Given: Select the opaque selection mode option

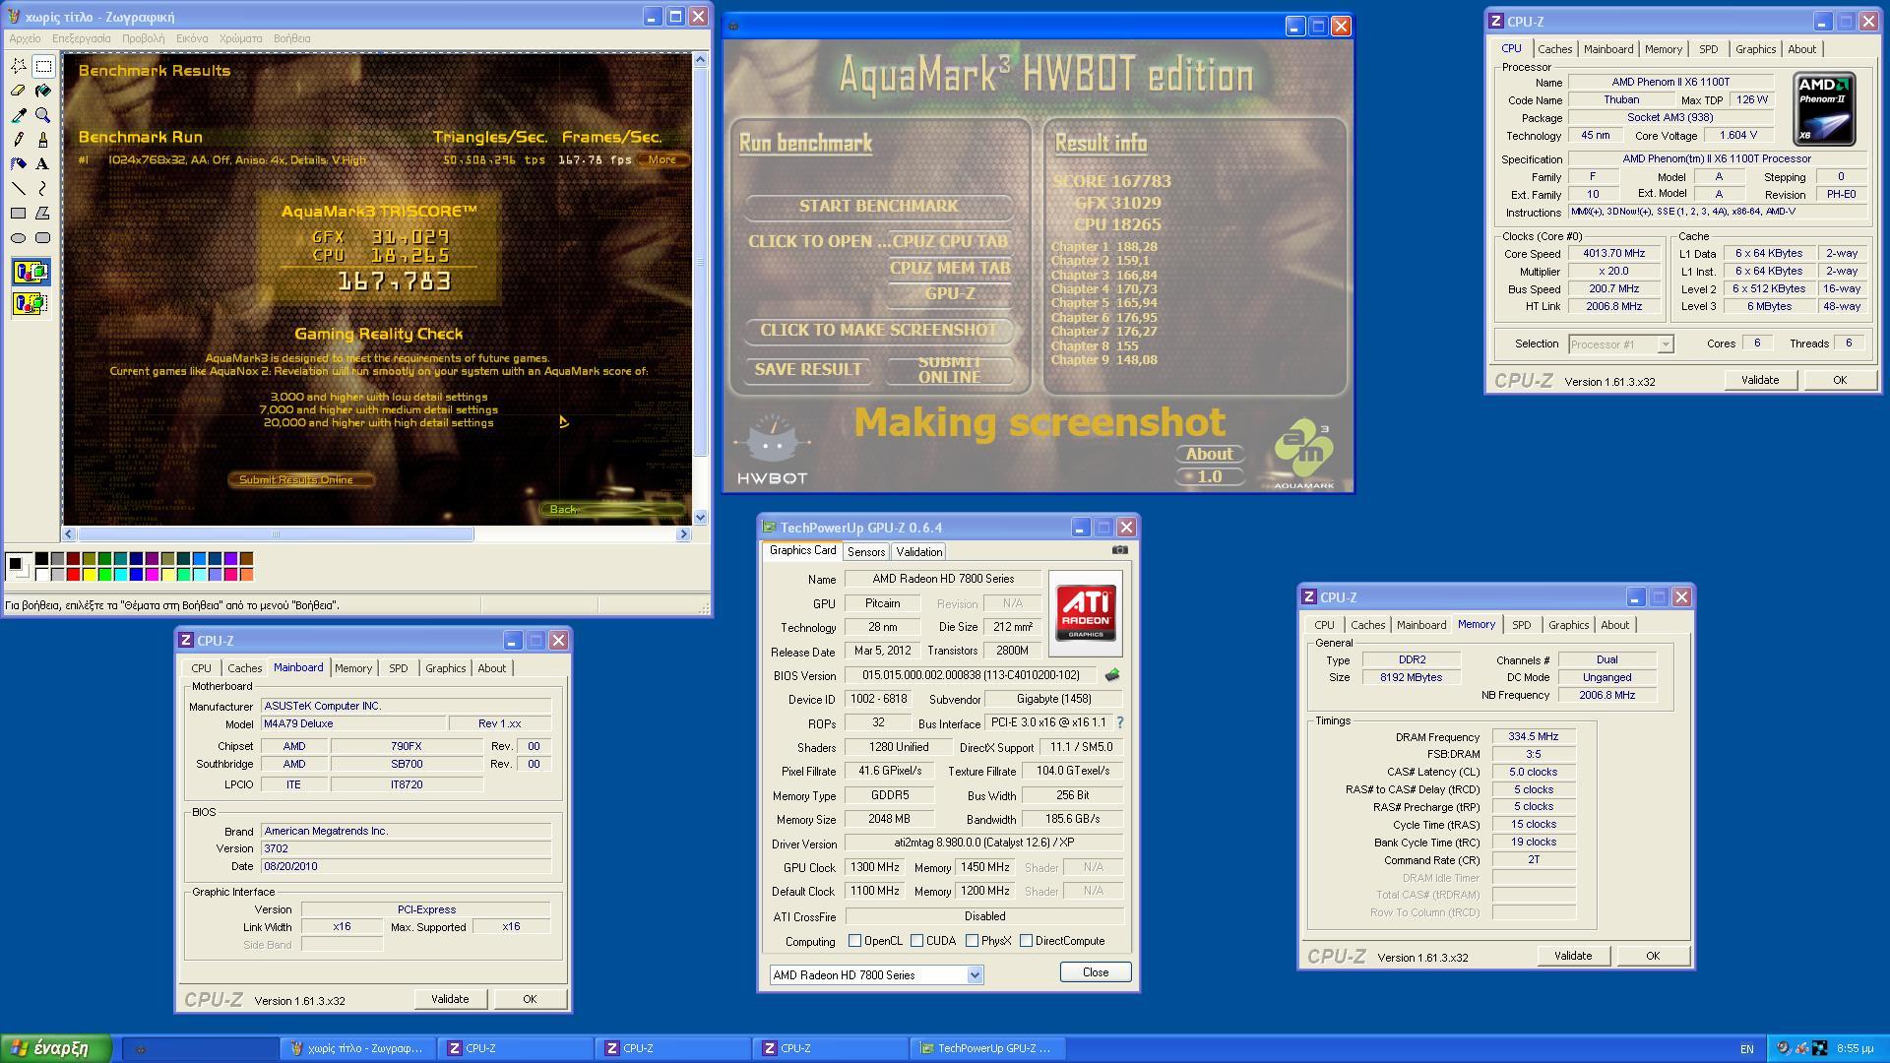Looking at the screenshot, I should pyautogui.click(x=31, y=272).
